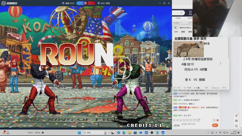Click the search magnifier icon in browser header
The width and height of the screenshot is (242, 136).
click(181, 13)
